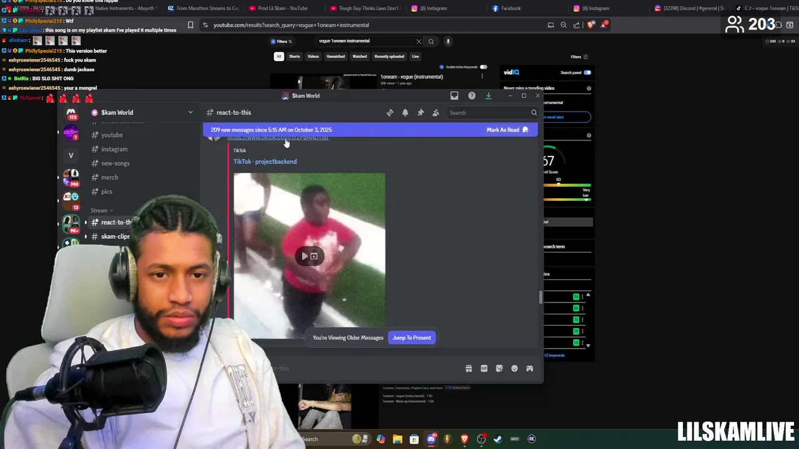The width and height of the screenshot is (799, 449).
Task: Send a gift icon in message bar
Action: pyautogui.click(x=469, y=369)
